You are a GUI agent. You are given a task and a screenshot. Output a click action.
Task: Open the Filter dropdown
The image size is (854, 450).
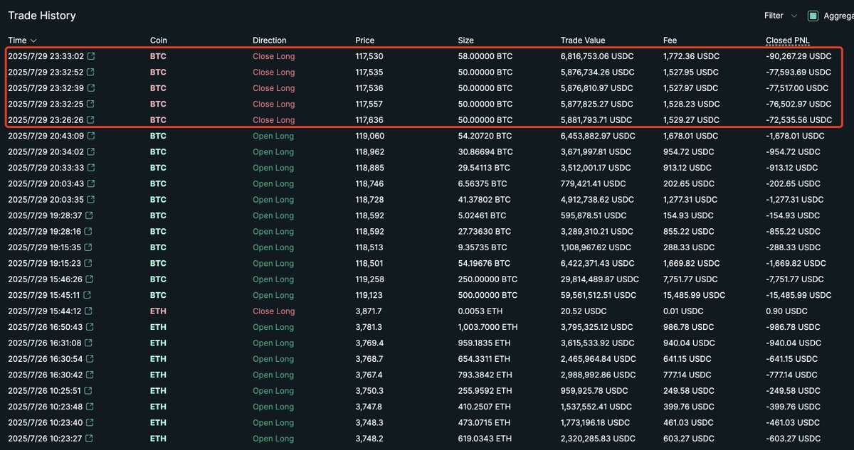click(776, 15)
